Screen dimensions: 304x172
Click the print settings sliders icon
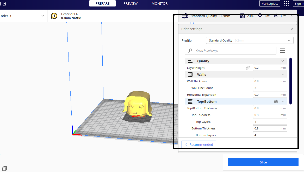185,16
